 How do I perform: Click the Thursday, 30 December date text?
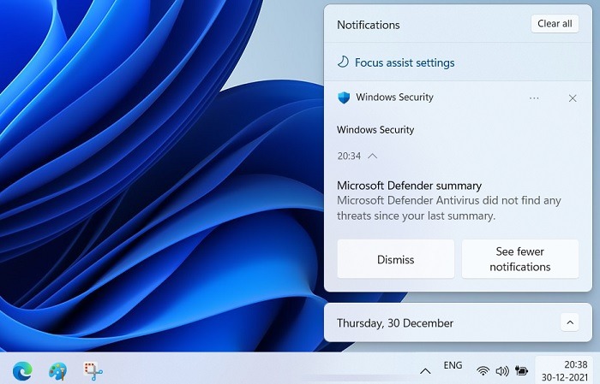(x=395, y=323)
